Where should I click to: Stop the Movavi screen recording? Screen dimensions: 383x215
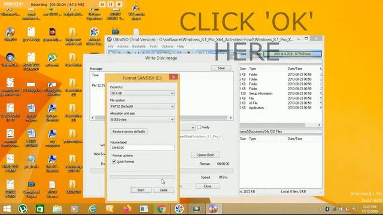(x=119, y=4)
